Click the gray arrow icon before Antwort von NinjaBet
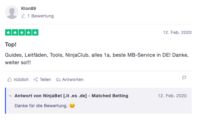Screen dimensions: 197x120 click(x=10, y=96)
